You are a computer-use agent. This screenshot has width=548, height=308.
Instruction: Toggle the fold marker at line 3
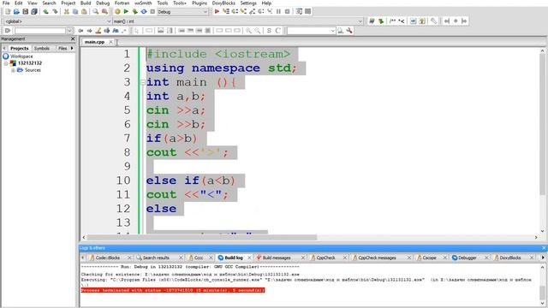pyautogui.click(x=143, y=82)
